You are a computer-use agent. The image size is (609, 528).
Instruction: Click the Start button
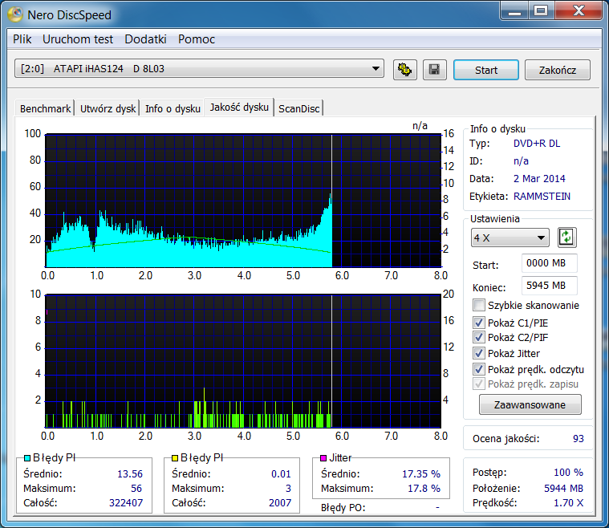coord(486,70)
